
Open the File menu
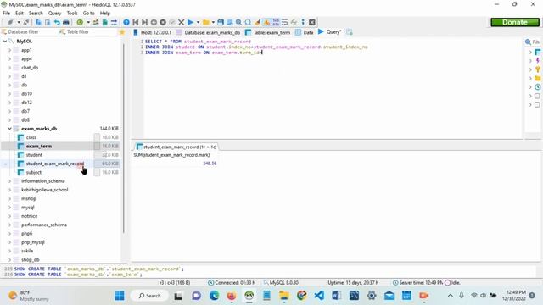tap(6, 14)
